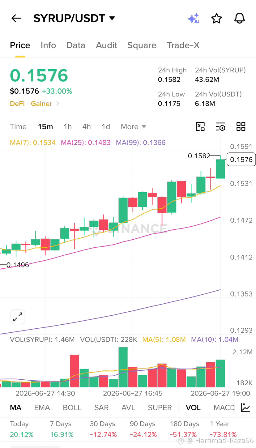Select the 4h chart interval

pyautogui.click(x=87, y=126)
